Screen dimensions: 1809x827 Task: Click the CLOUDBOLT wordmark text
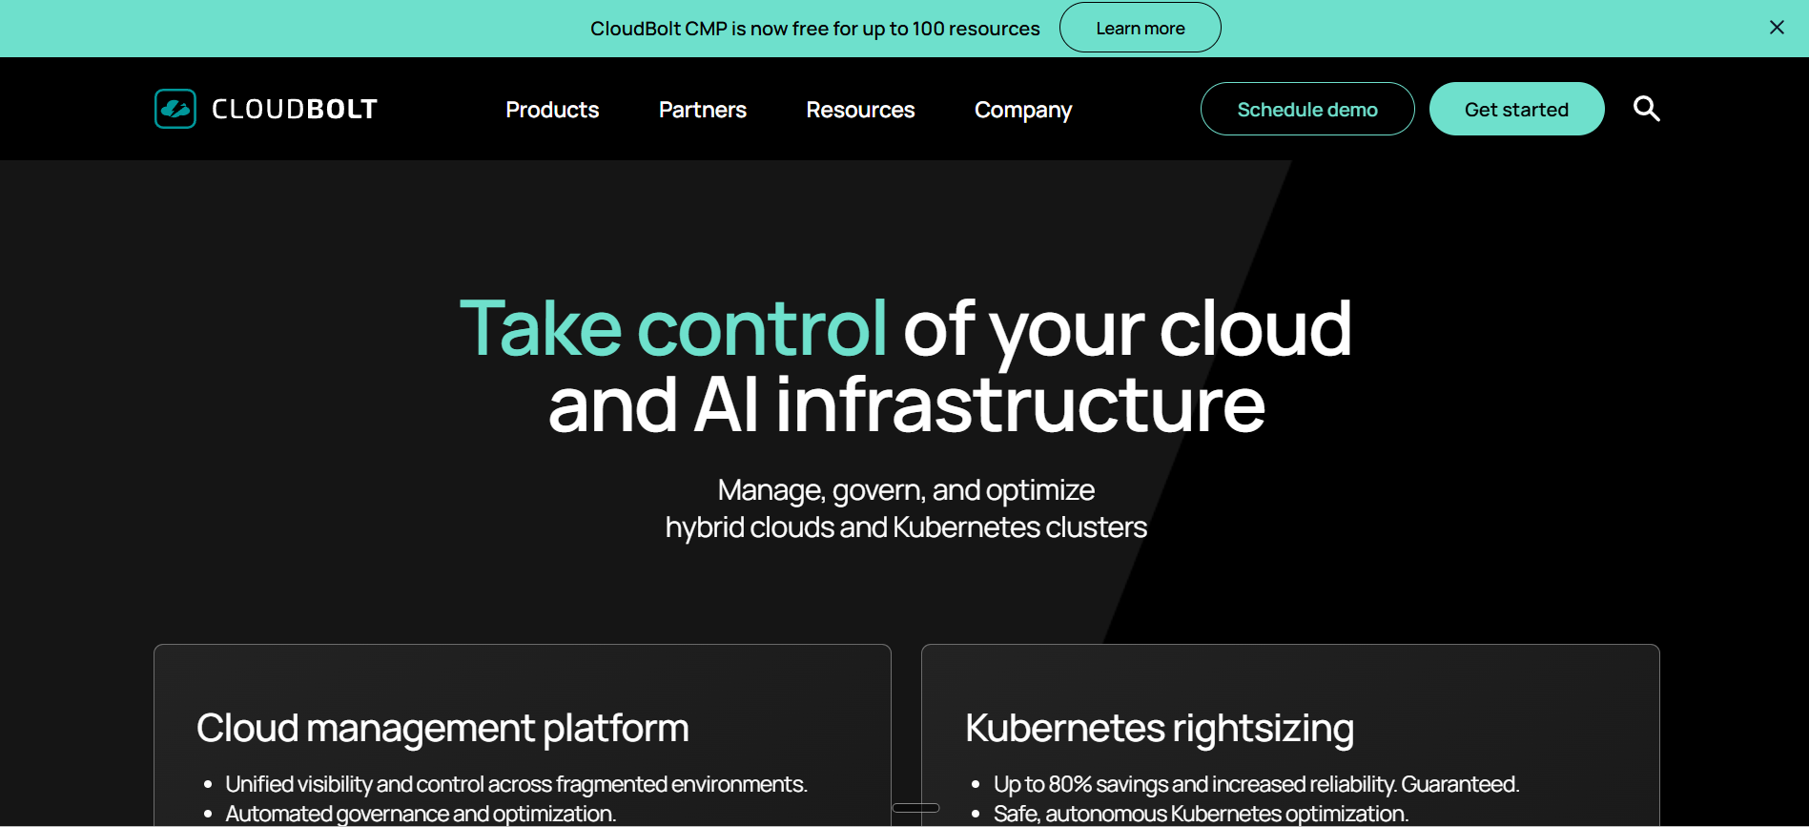(x=295, y=110)
